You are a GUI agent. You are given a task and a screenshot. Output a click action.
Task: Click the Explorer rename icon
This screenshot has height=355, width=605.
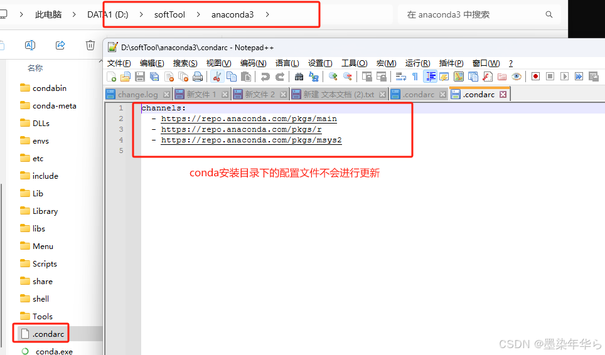coord(30,46)
